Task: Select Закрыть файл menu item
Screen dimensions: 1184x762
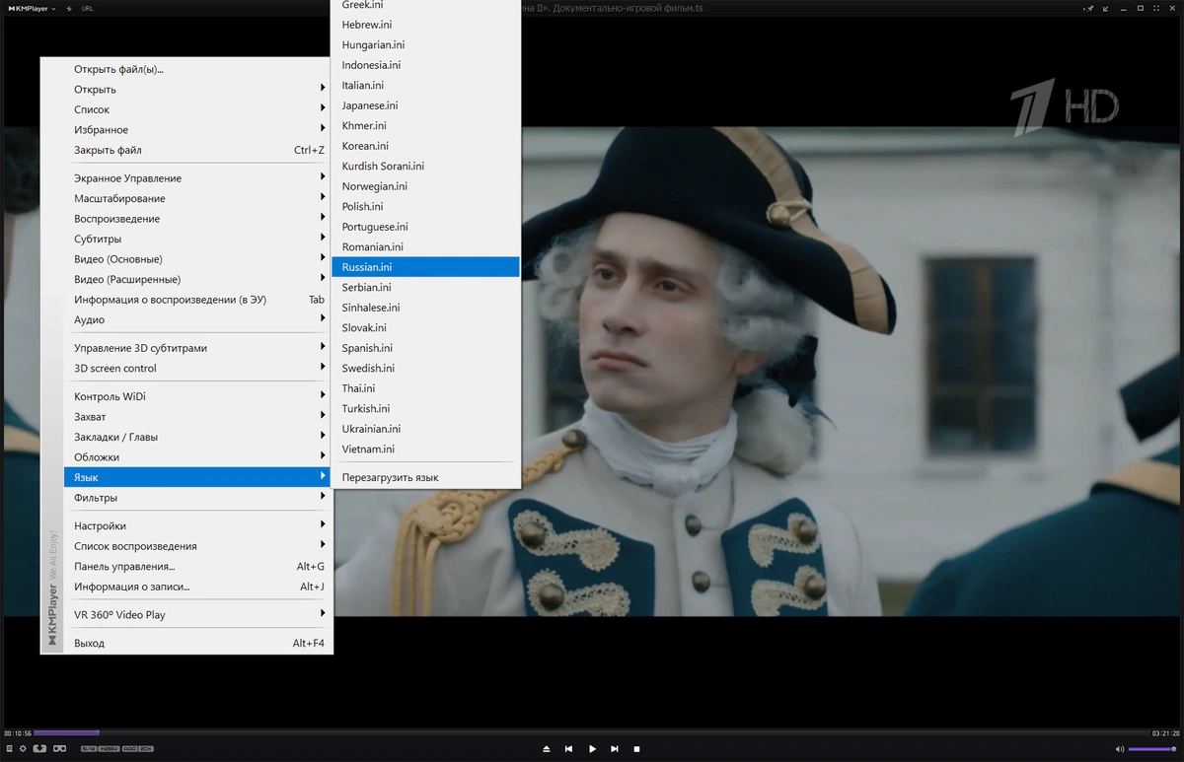Action: tap(198, 150)
